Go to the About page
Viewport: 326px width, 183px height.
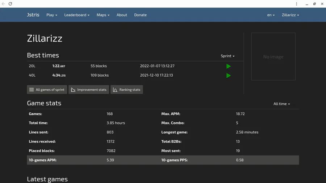click(122, 15)
